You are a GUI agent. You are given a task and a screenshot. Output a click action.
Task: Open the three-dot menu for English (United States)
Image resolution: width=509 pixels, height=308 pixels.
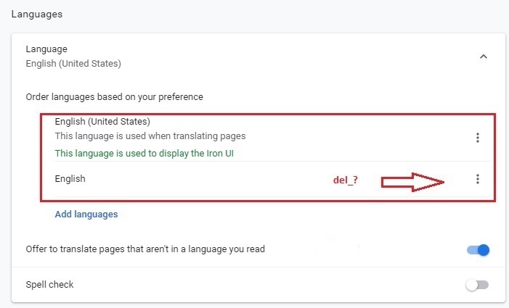coord(478,138)
